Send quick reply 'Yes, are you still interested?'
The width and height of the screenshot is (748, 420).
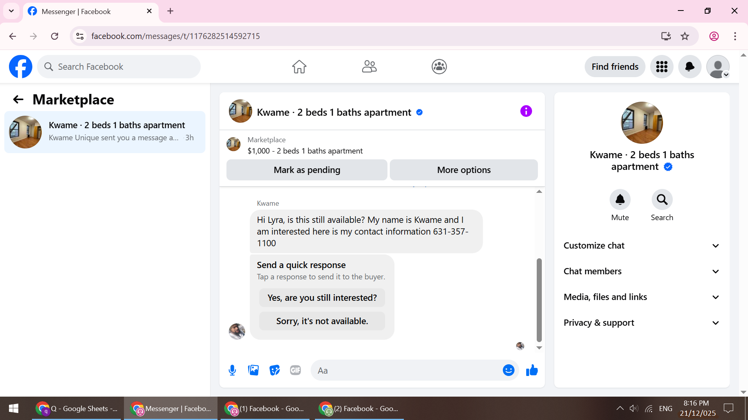click(322, 298)
